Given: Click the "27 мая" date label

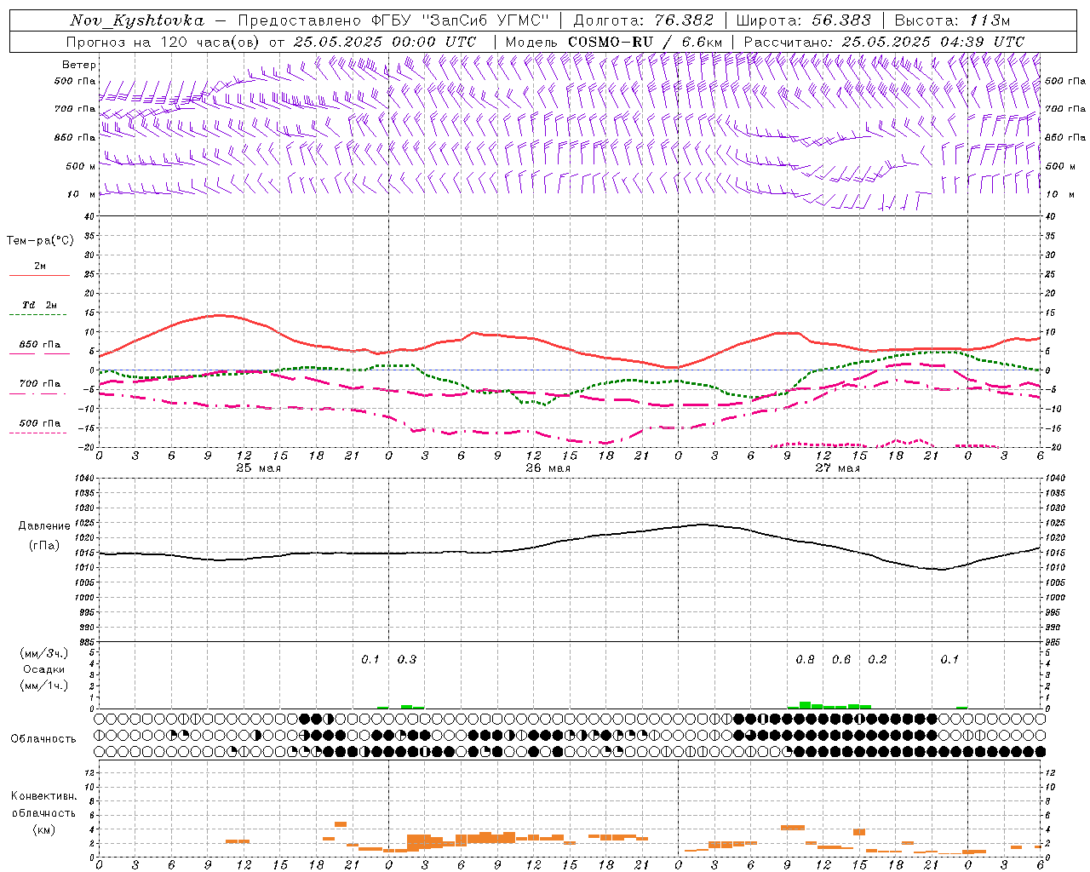Looking at the screenshot, I should pos(837,468).
